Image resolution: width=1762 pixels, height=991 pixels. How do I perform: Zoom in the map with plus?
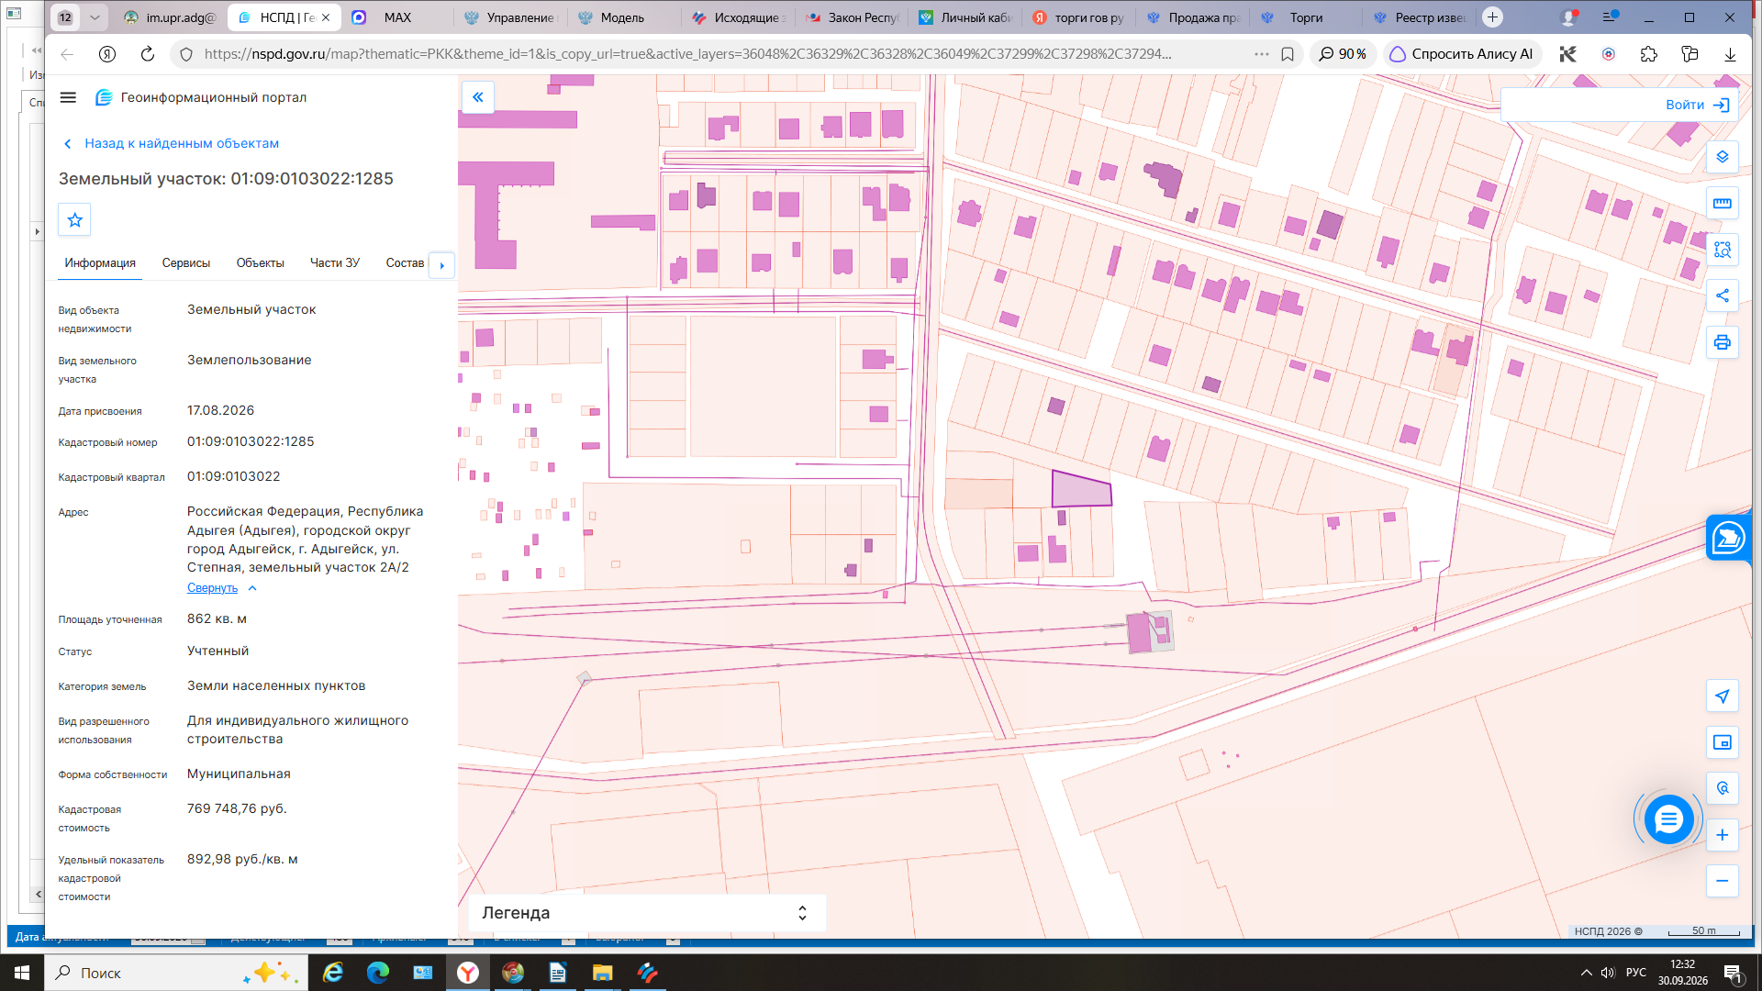(x=1723, y=835)
